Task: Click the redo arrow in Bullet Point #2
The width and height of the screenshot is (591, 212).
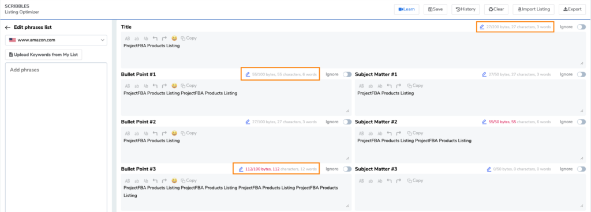Action: 164,133
